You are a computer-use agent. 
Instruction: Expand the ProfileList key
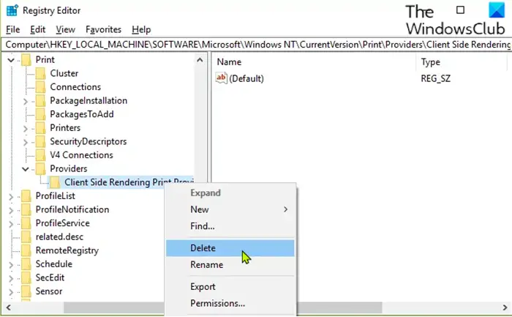pos(11,197)
